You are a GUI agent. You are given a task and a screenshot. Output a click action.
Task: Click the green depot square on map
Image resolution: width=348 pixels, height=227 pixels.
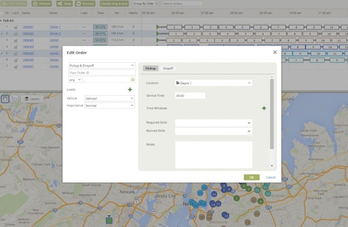coord(109,221)
